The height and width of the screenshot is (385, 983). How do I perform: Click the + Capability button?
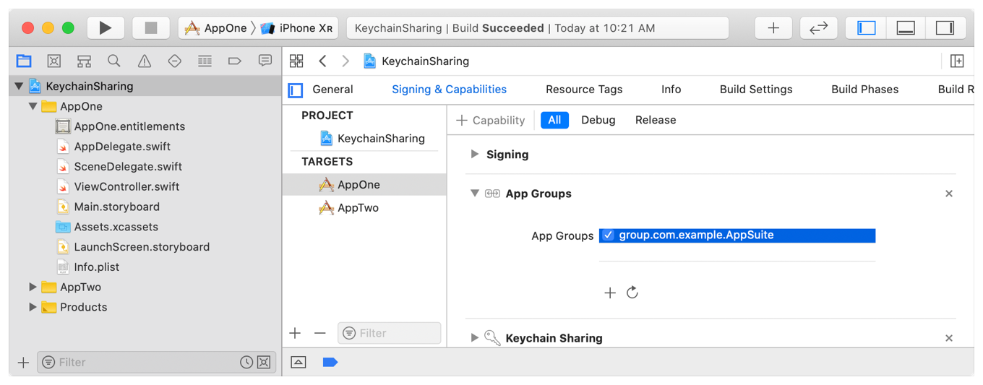[491, 121]
